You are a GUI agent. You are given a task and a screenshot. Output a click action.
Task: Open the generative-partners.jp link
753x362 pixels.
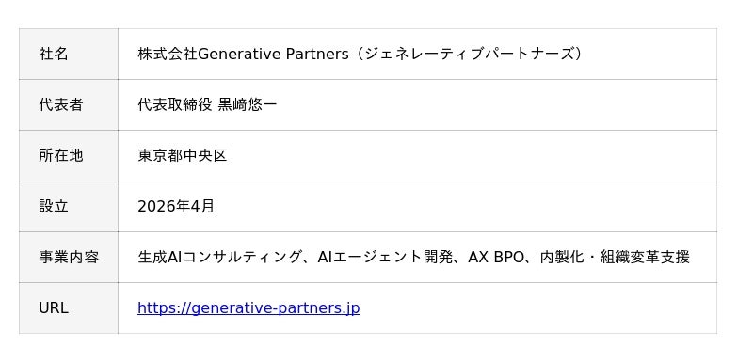248,307
